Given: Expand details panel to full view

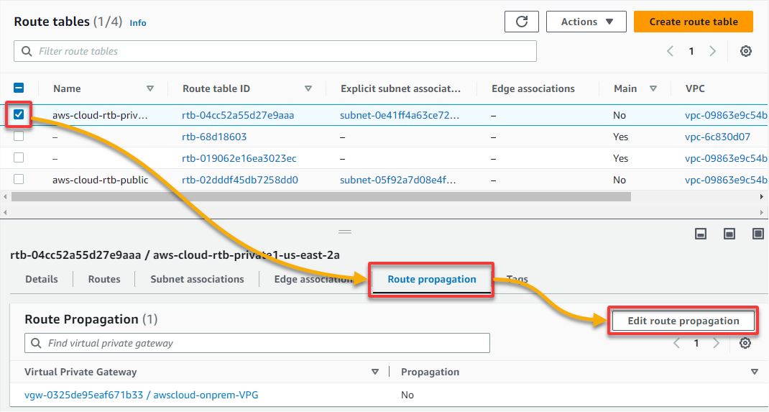Looking at the screenshot, I should tap(758, 234).
